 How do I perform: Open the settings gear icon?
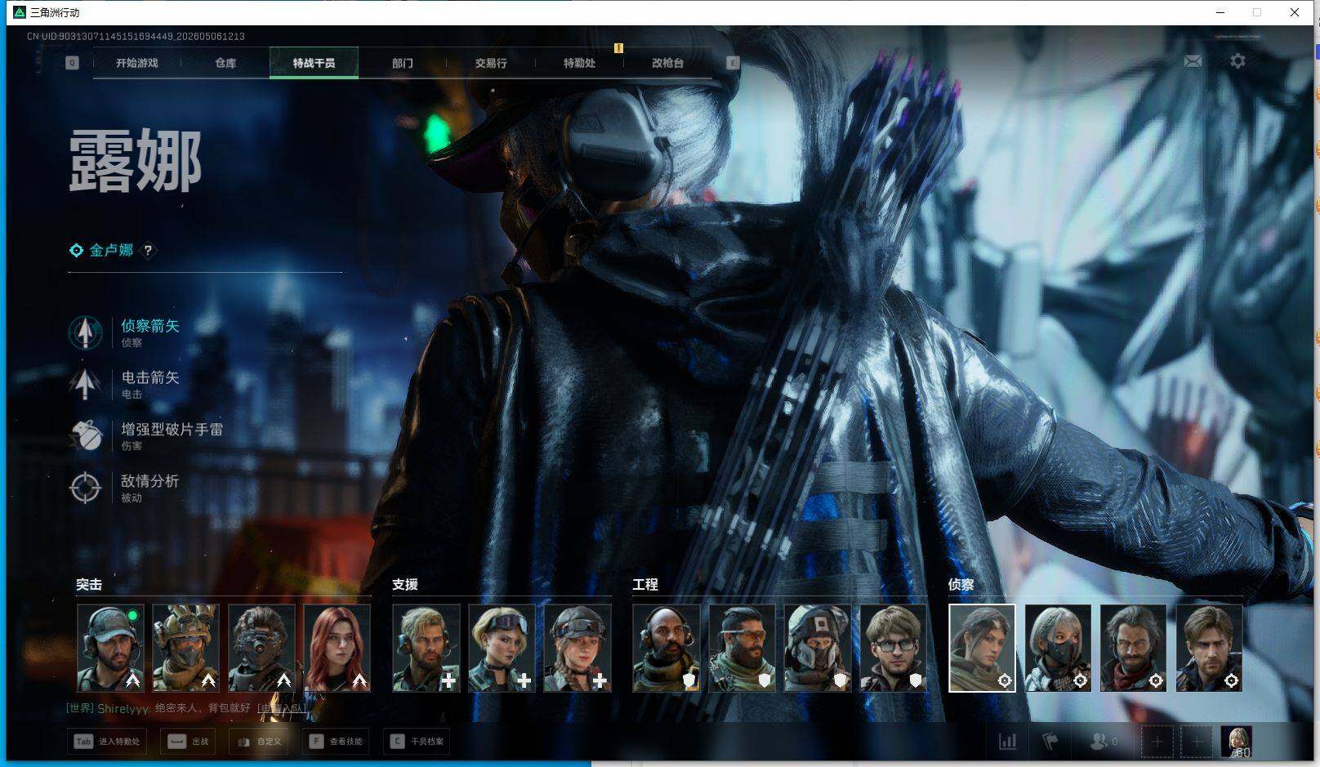1237,61
